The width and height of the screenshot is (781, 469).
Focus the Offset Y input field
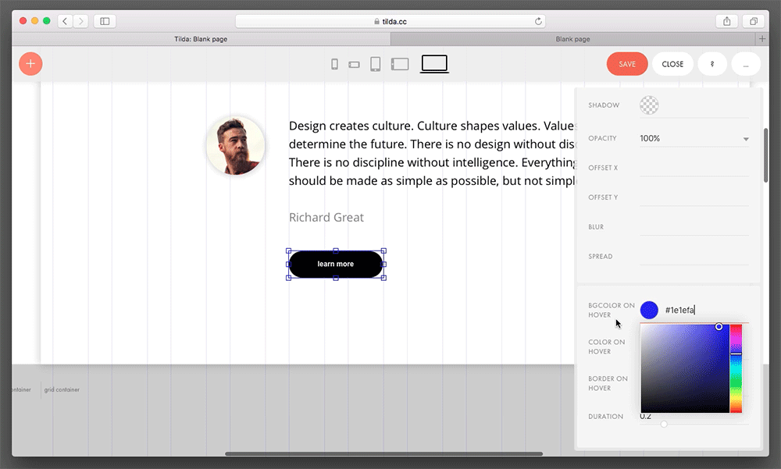(x=694, y=197)
